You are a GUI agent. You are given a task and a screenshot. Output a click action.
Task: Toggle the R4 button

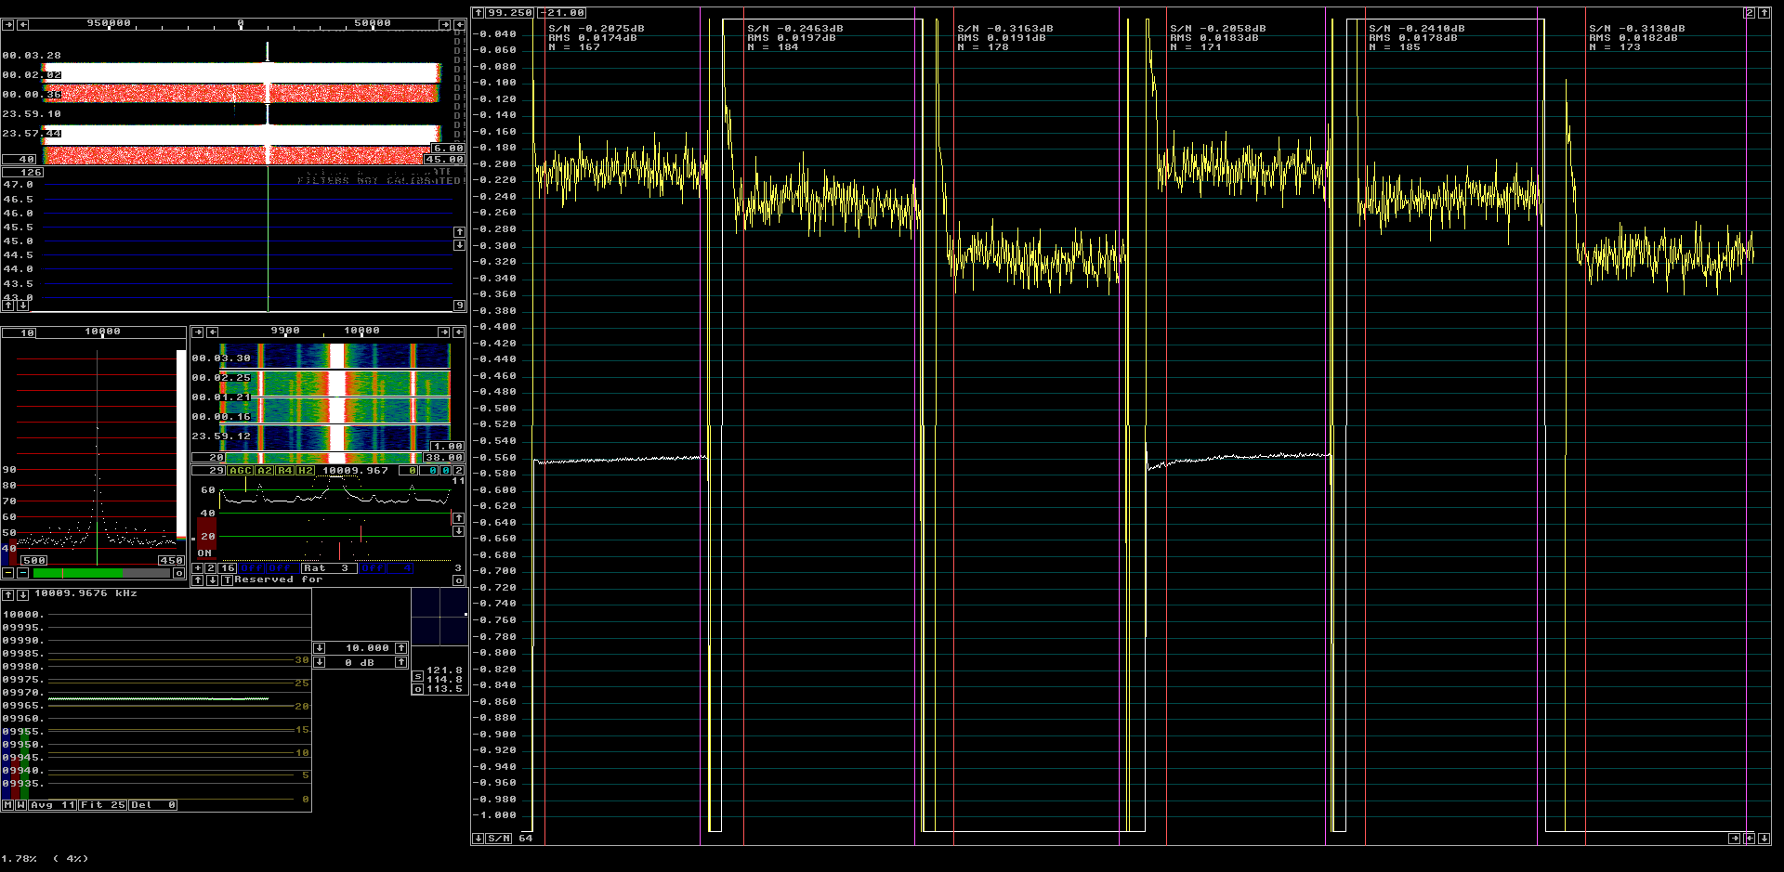[285, 470]
